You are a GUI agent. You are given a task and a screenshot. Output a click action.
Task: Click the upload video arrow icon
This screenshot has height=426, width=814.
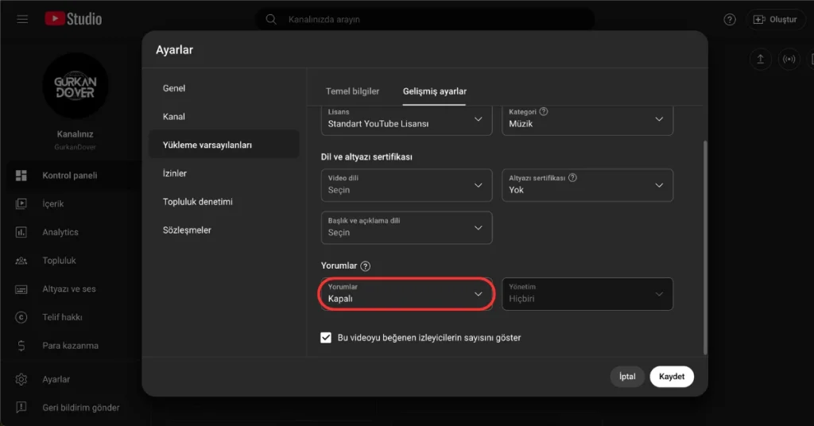pos(760,59)
